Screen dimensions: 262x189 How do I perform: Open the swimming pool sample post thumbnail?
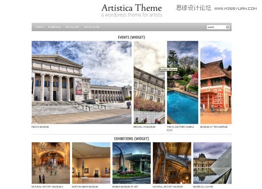click(182, 82)
